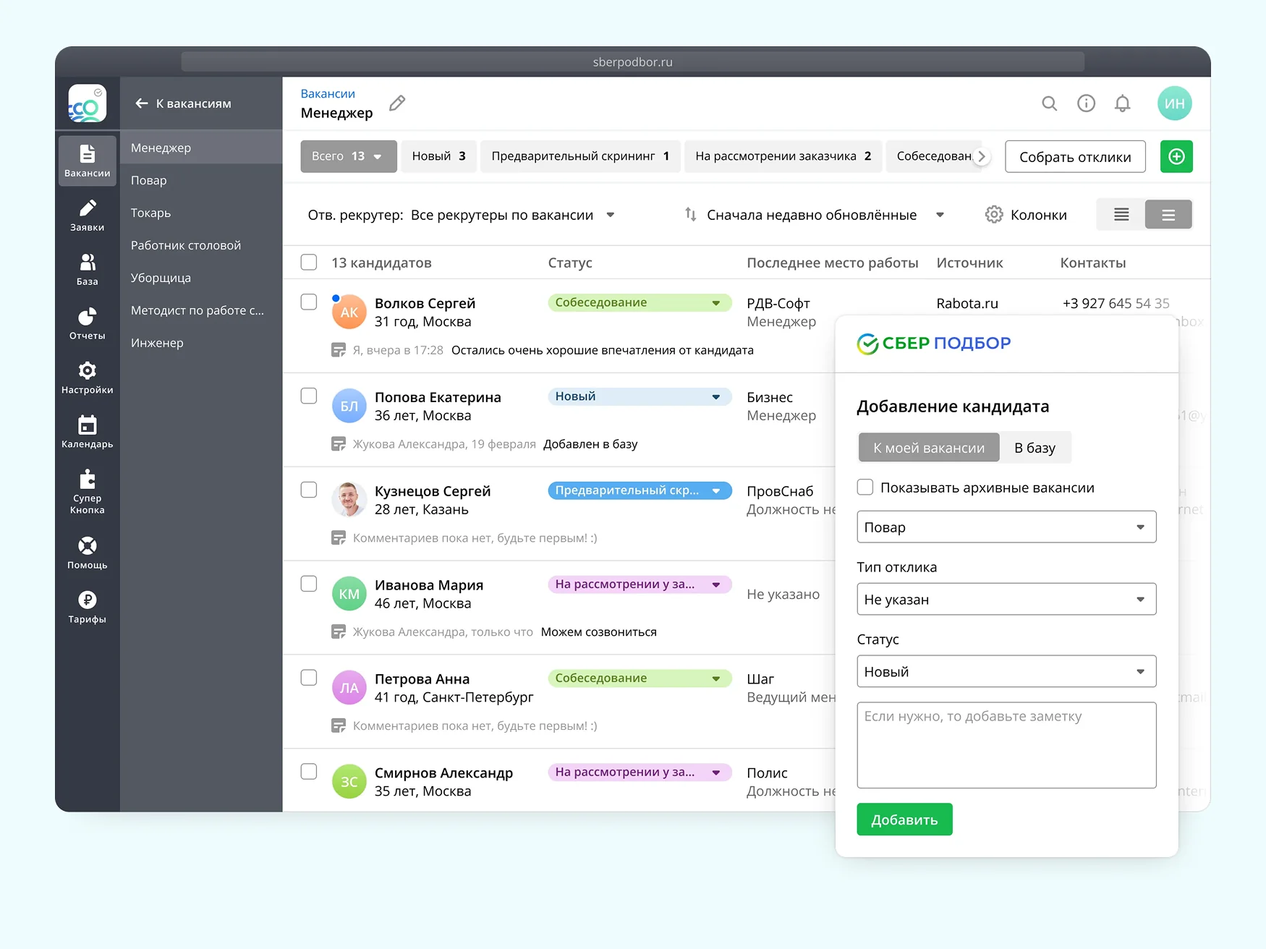This screenshot has height=949, width=1266.
Task: Open Повар vacancy in sidebar list
Action: [201, 180]
